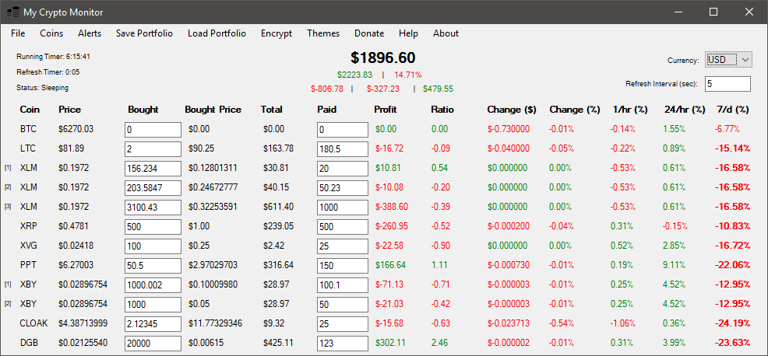
Task: Click the DGB Bought field showing 20000
Action: click(153, 344)
